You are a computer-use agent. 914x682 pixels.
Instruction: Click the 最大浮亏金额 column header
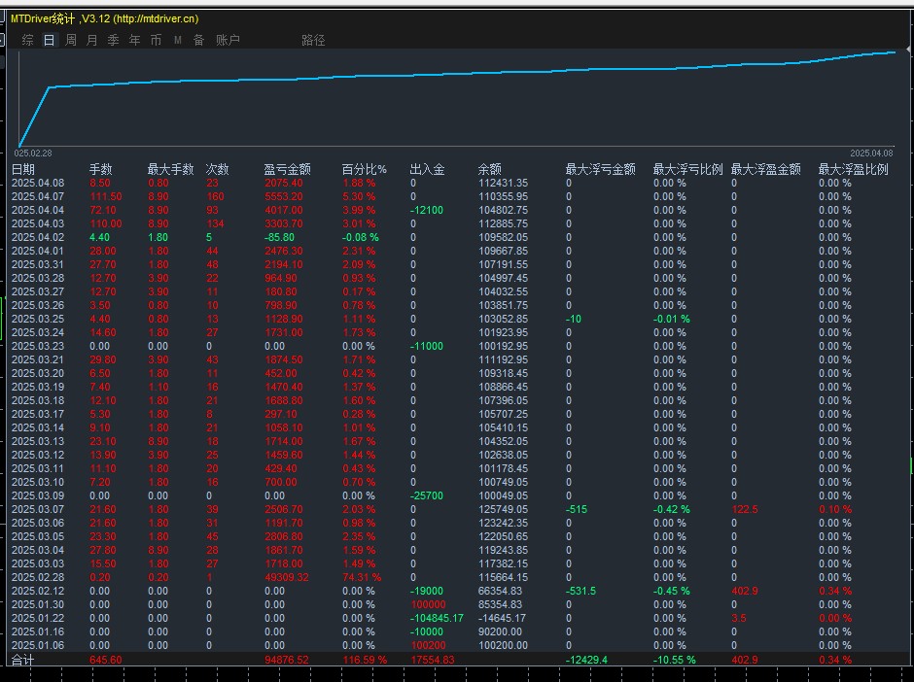600,169
